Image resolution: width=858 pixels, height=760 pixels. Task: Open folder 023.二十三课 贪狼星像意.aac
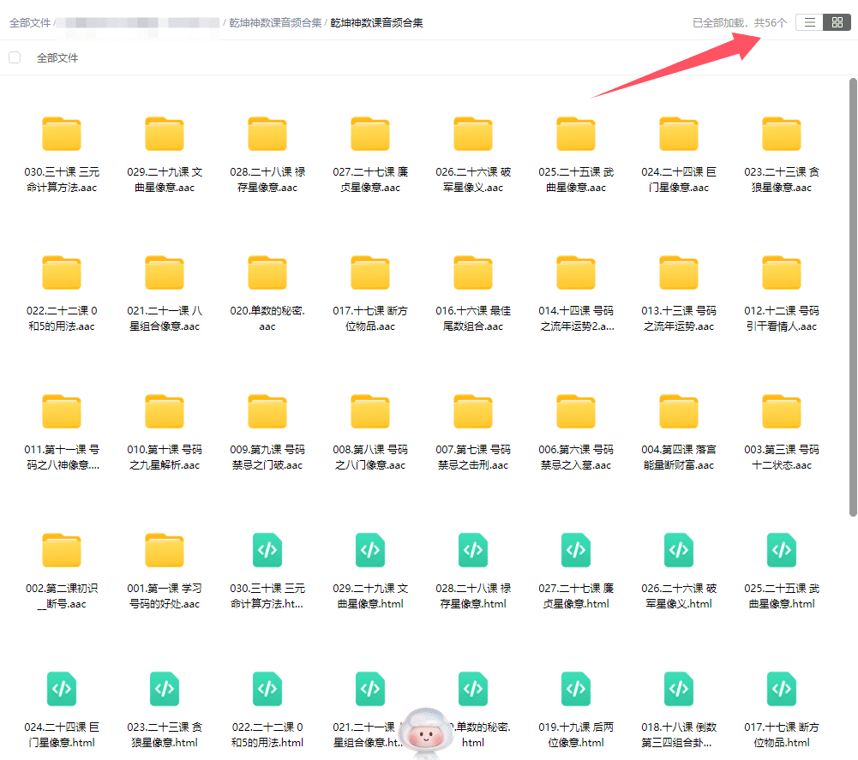coord(782,135)
